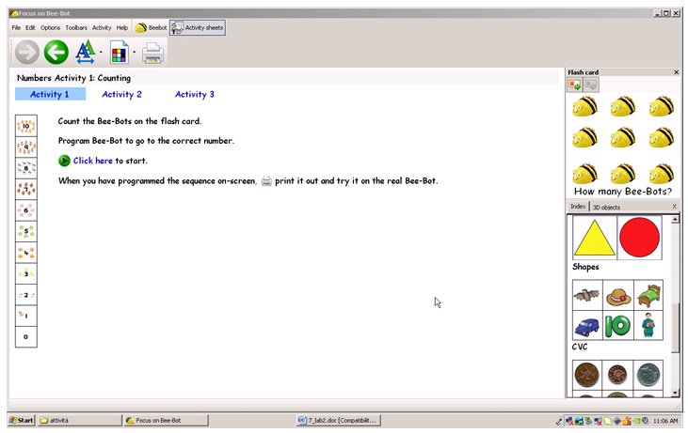Select the large copper coin
Image resolution: width=688 pixels, height=433 pixels.
point(587,375)
